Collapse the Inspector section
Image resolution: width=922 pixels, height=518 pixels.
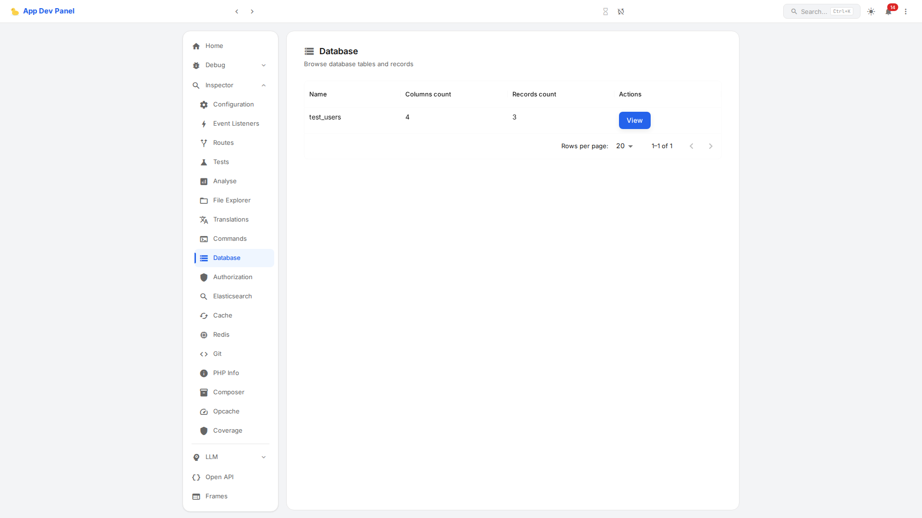point(263,85)
